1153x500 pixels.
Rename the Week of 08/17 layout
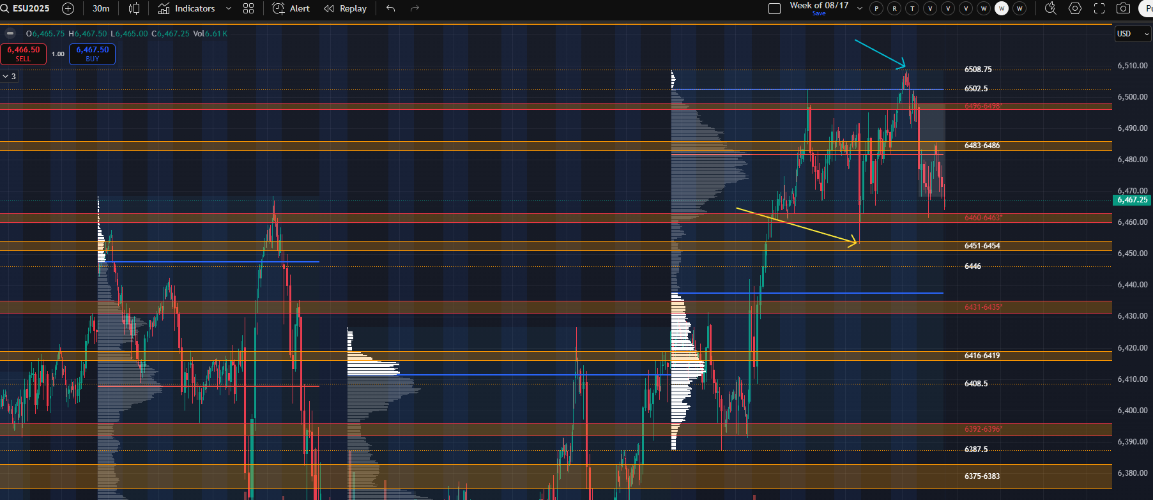tap(819, 5)
